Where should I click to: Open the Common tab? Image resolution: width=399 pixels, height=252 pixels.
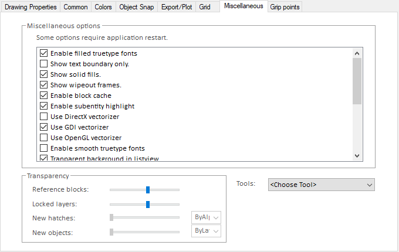click(x=76, y=7)
